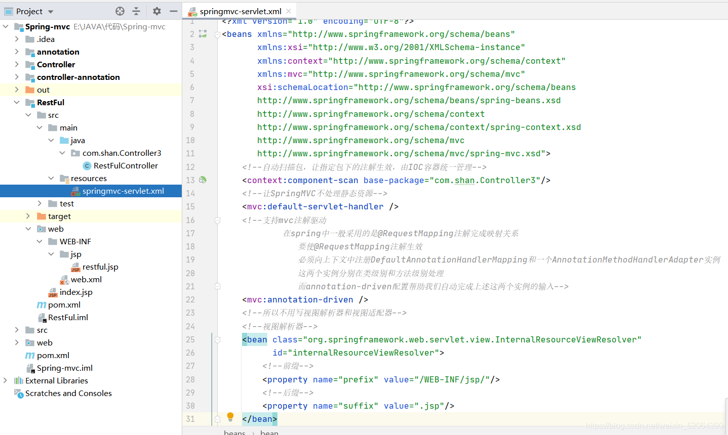Click gutter bean icon on line 2

coord(203,34)
